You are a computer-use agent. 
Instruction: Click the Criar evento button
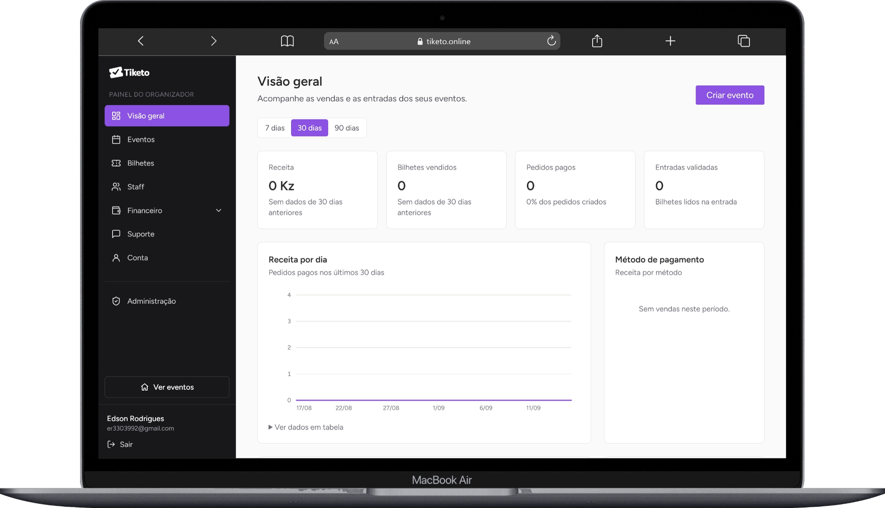pyautogui.click(x=730, y=95)
